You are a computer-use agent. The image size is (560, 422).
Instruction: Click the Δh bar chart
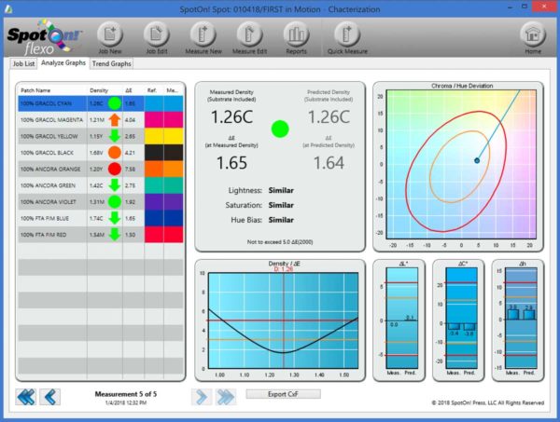tap(521, 318)
